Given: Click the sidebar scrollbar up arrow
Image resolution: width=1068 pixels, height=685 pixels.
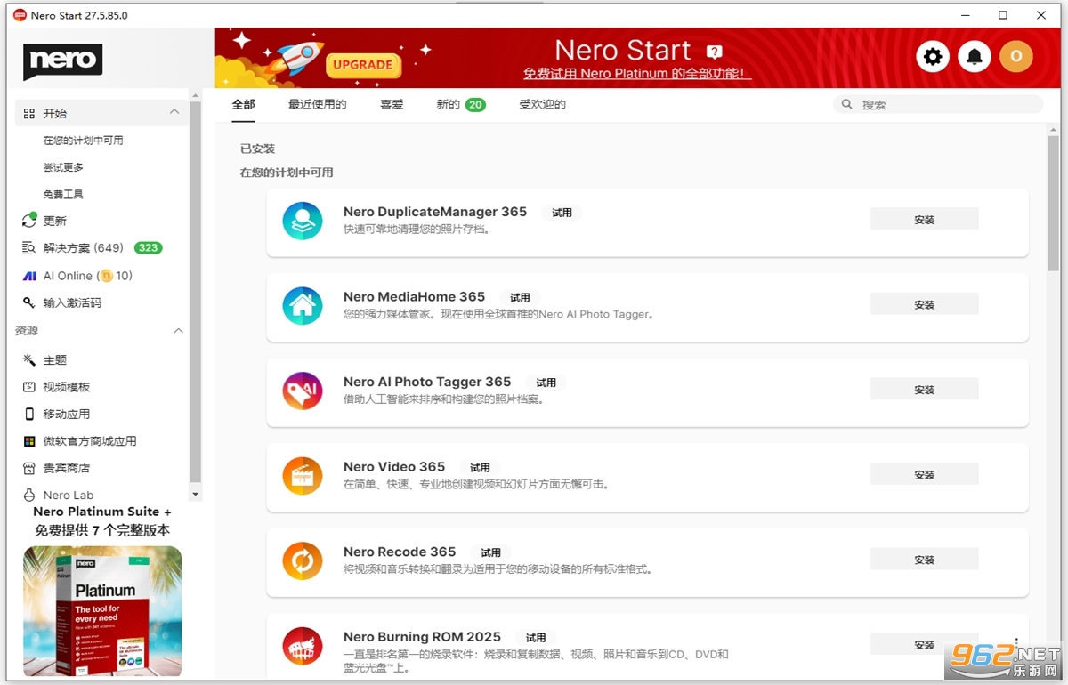Looking at the screenshot, I should point(196,94).
